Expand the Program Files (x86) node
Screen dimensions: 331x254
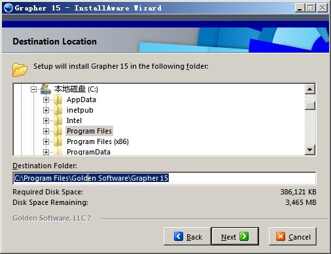coord(46,141)
